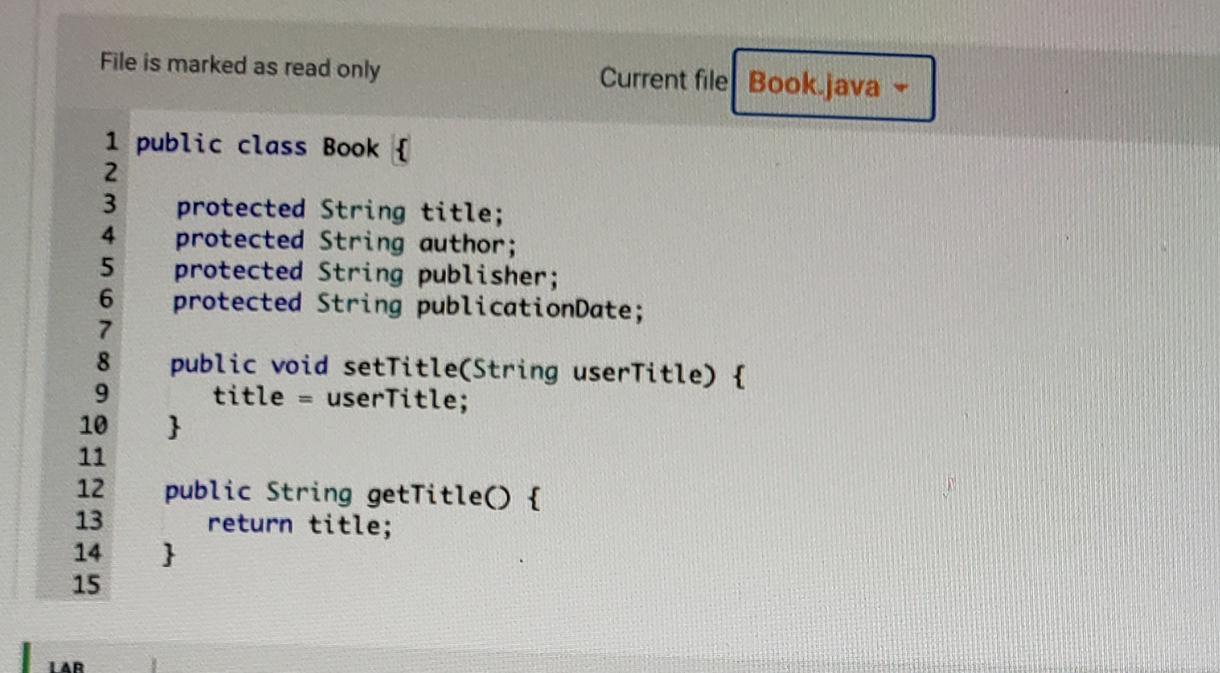Click the publicationDate field on line 6

pyautogui.click(x=406, y=304)
